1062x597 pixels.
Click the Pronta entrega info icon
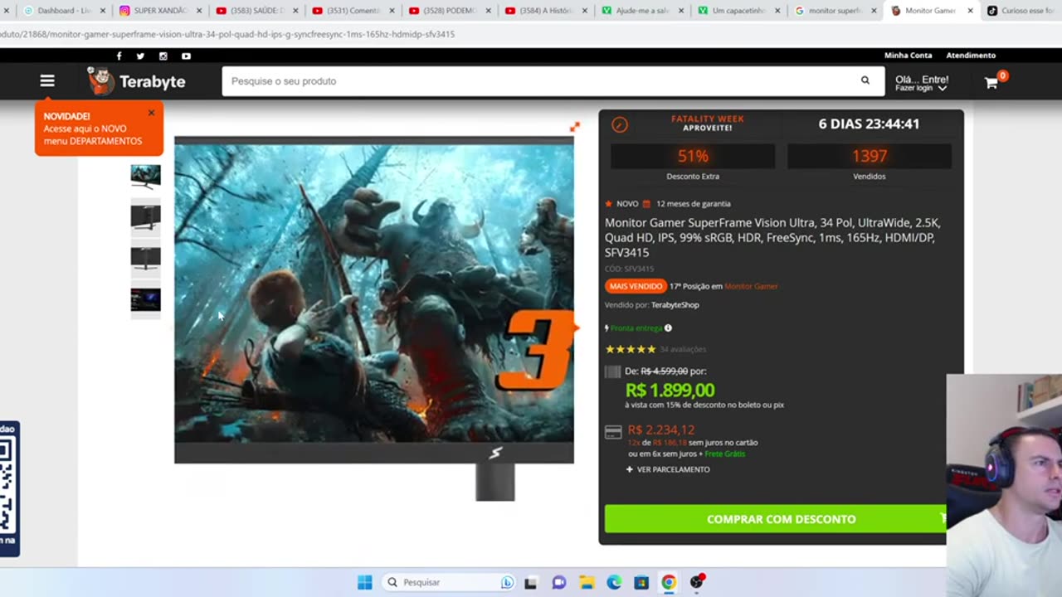tap(668, 328)
